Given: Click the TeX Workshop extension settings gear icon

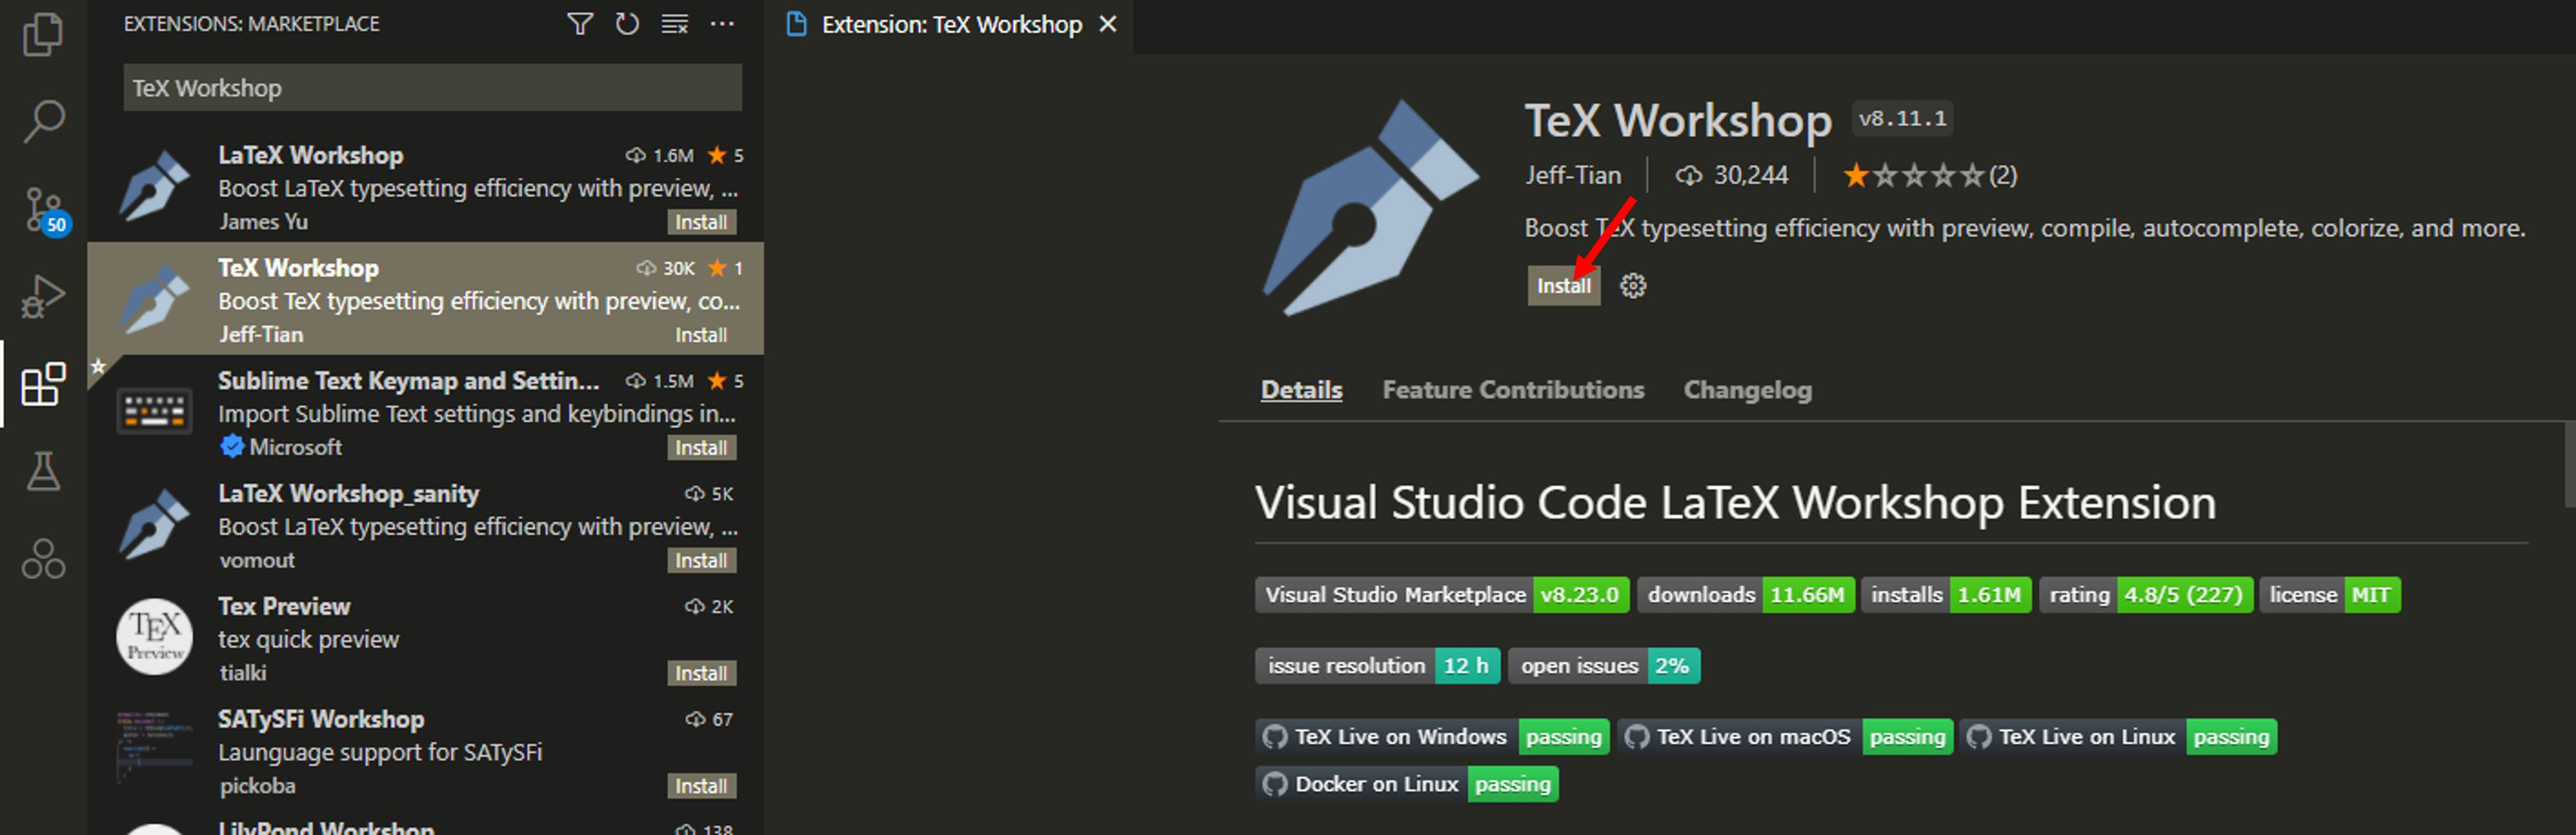Looking at the screenshot, I should pos(1635,286).
